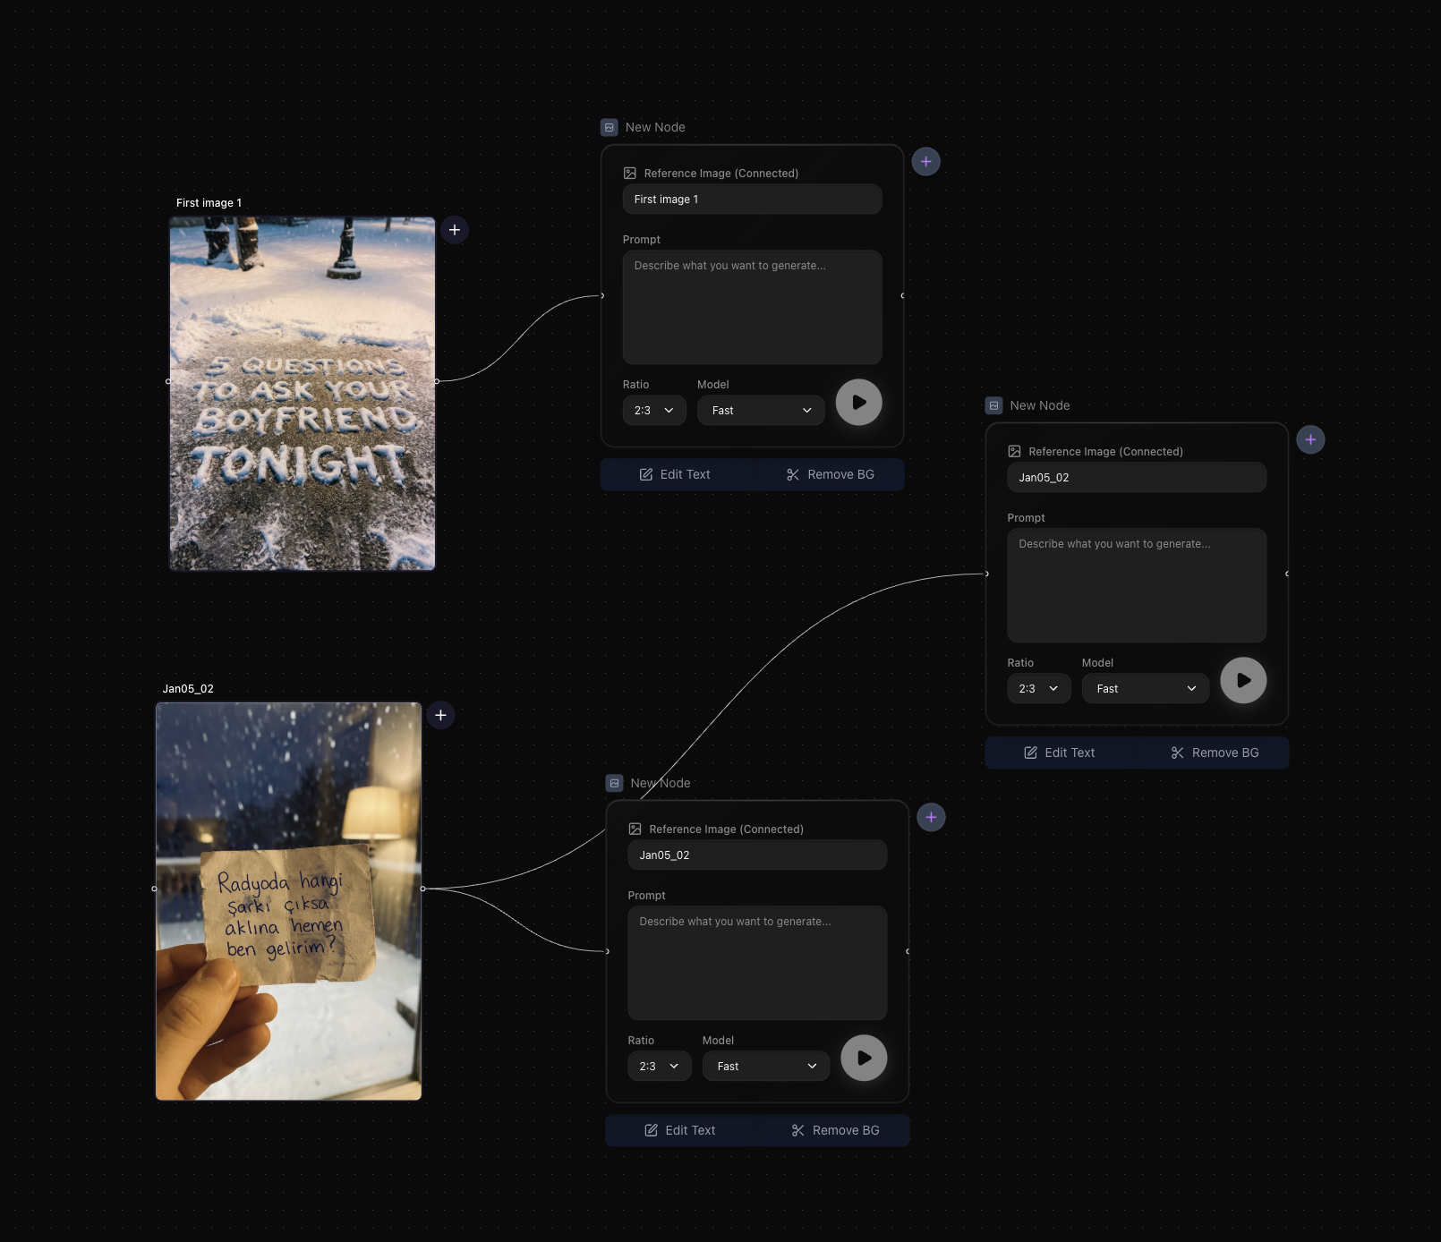Expand the Model dropdown in the rightmost node
Screen dimensions: 1441x1242
point(1145,689)
